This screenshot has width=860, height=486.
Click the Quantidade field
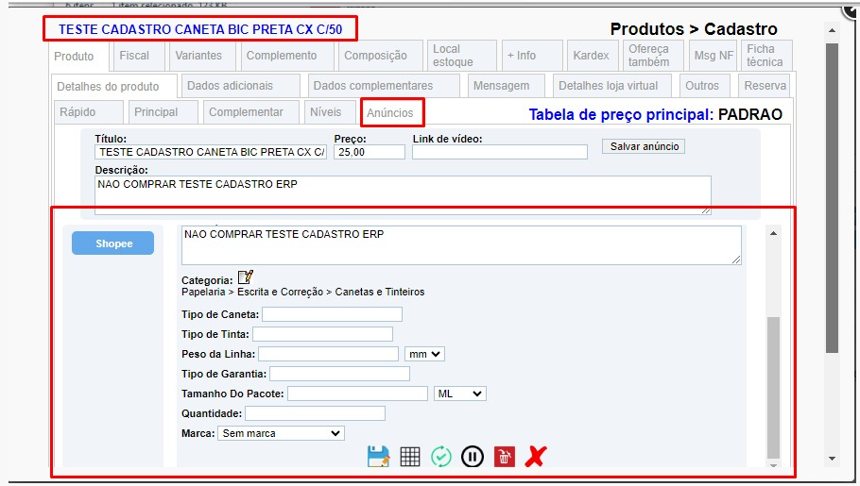coord(315,413)
